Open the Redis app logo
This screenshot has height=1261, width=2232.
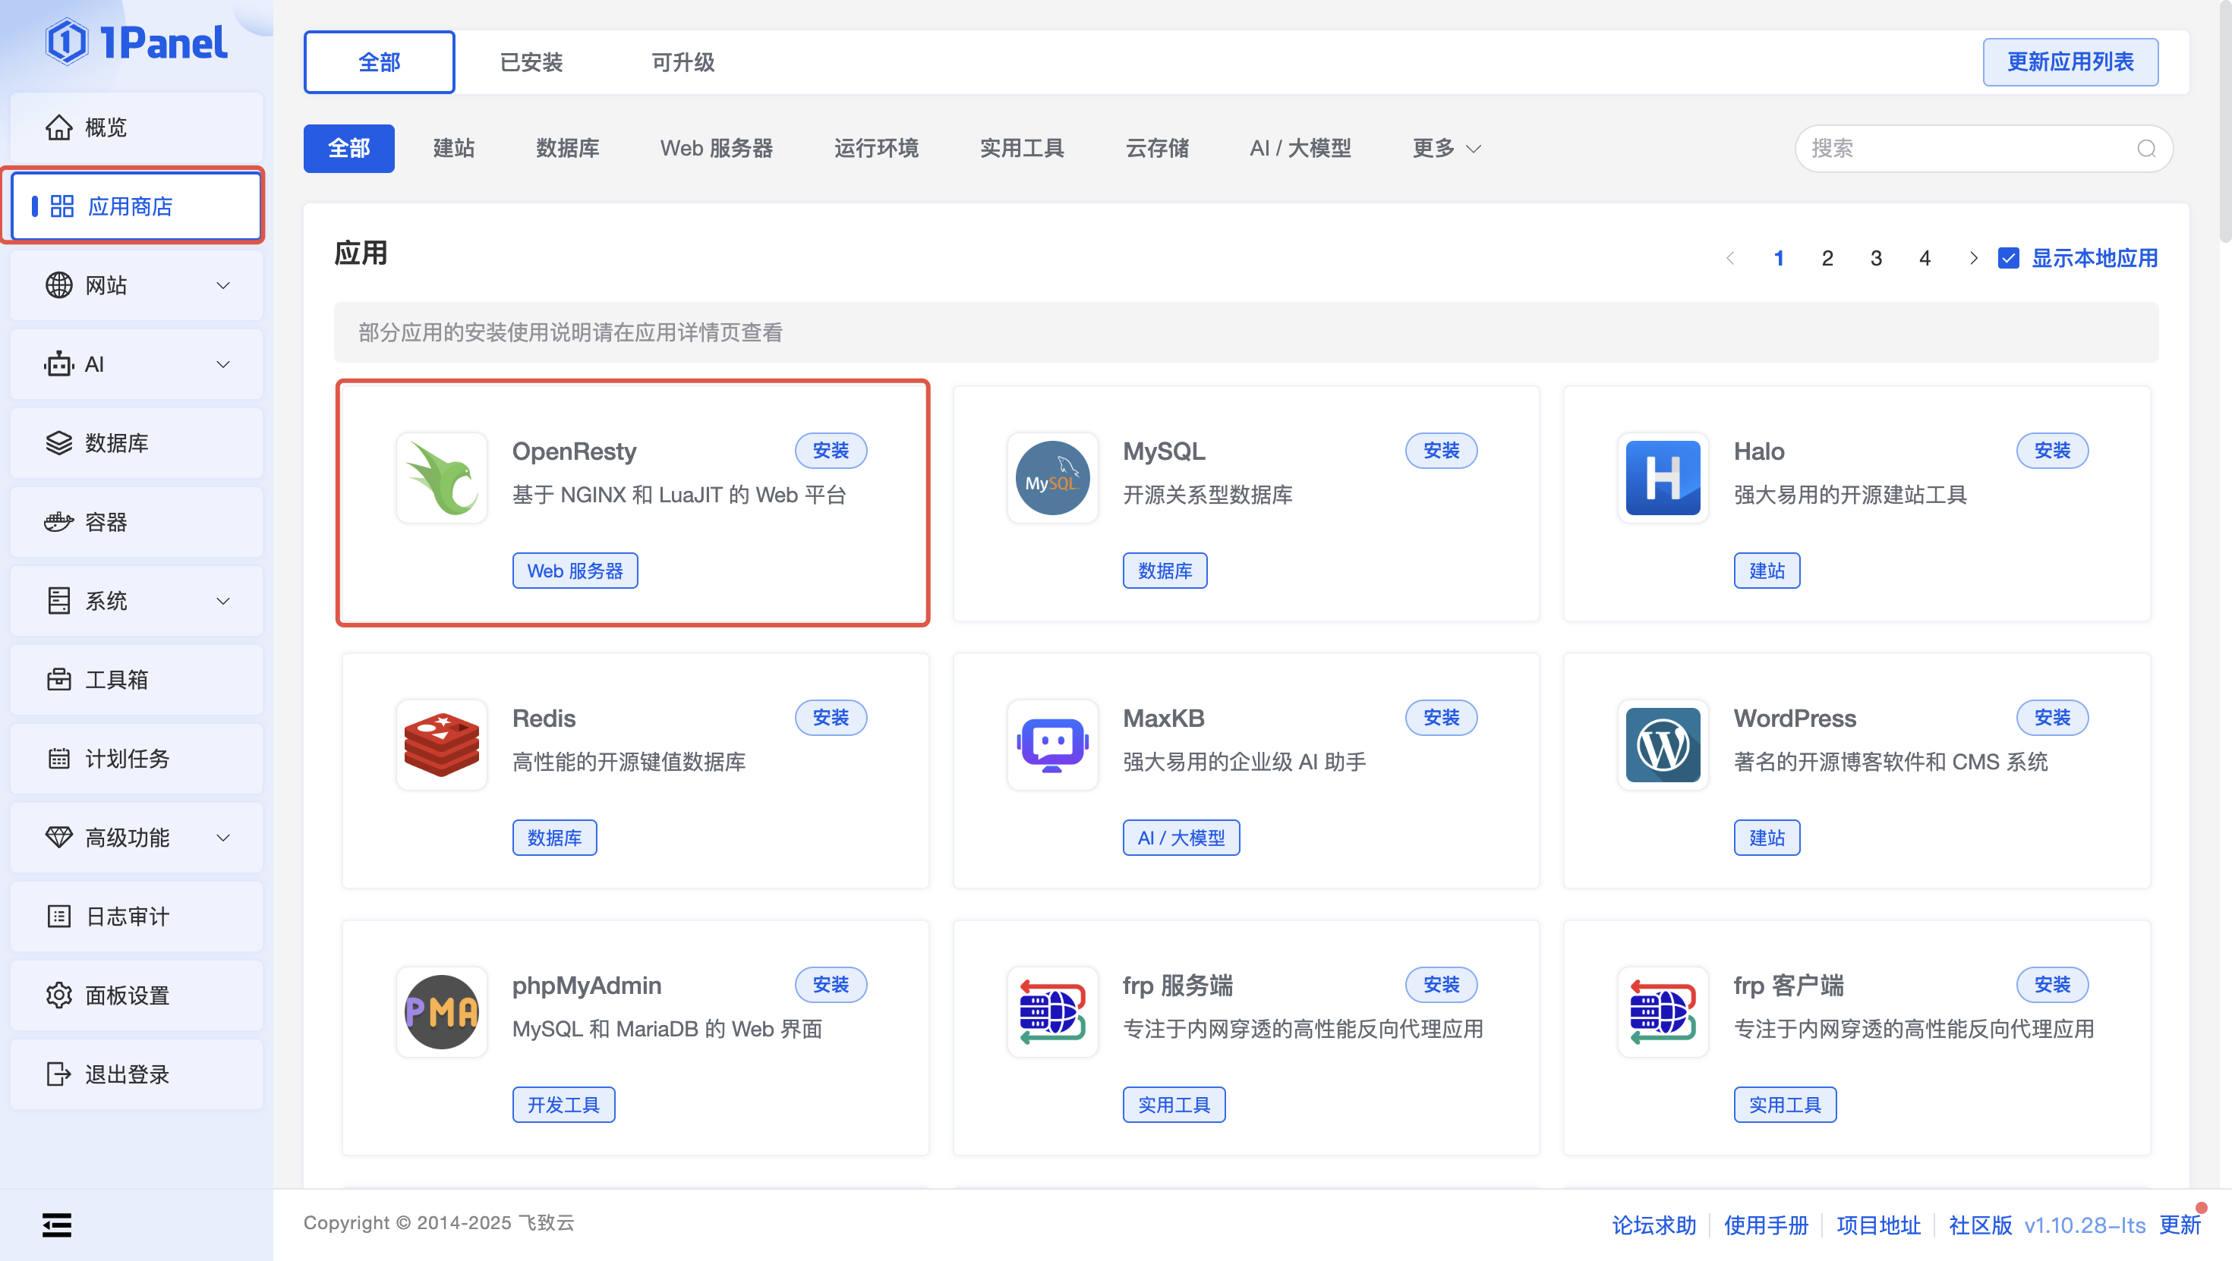(442, 744)
